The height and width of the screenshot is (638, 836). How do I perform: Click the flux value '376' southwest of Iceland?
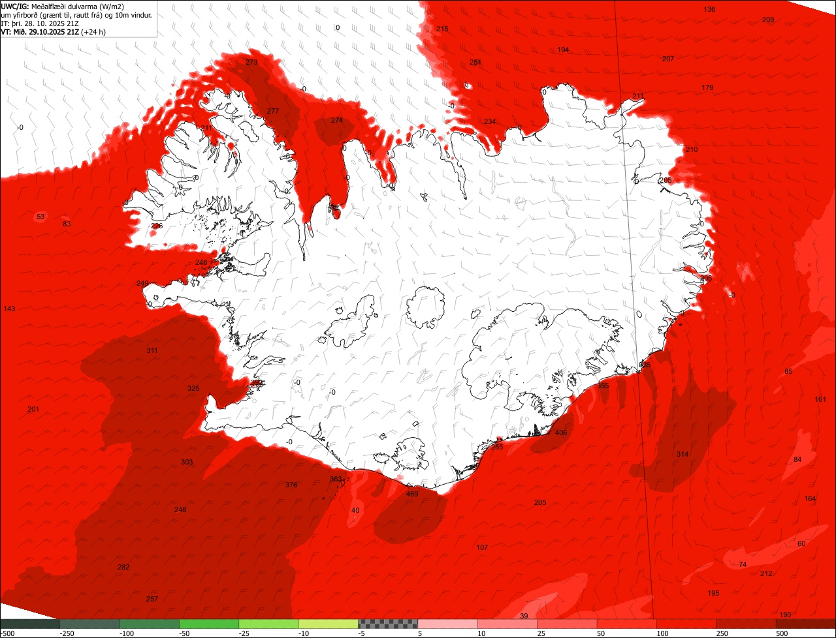(x=291, y=485)
